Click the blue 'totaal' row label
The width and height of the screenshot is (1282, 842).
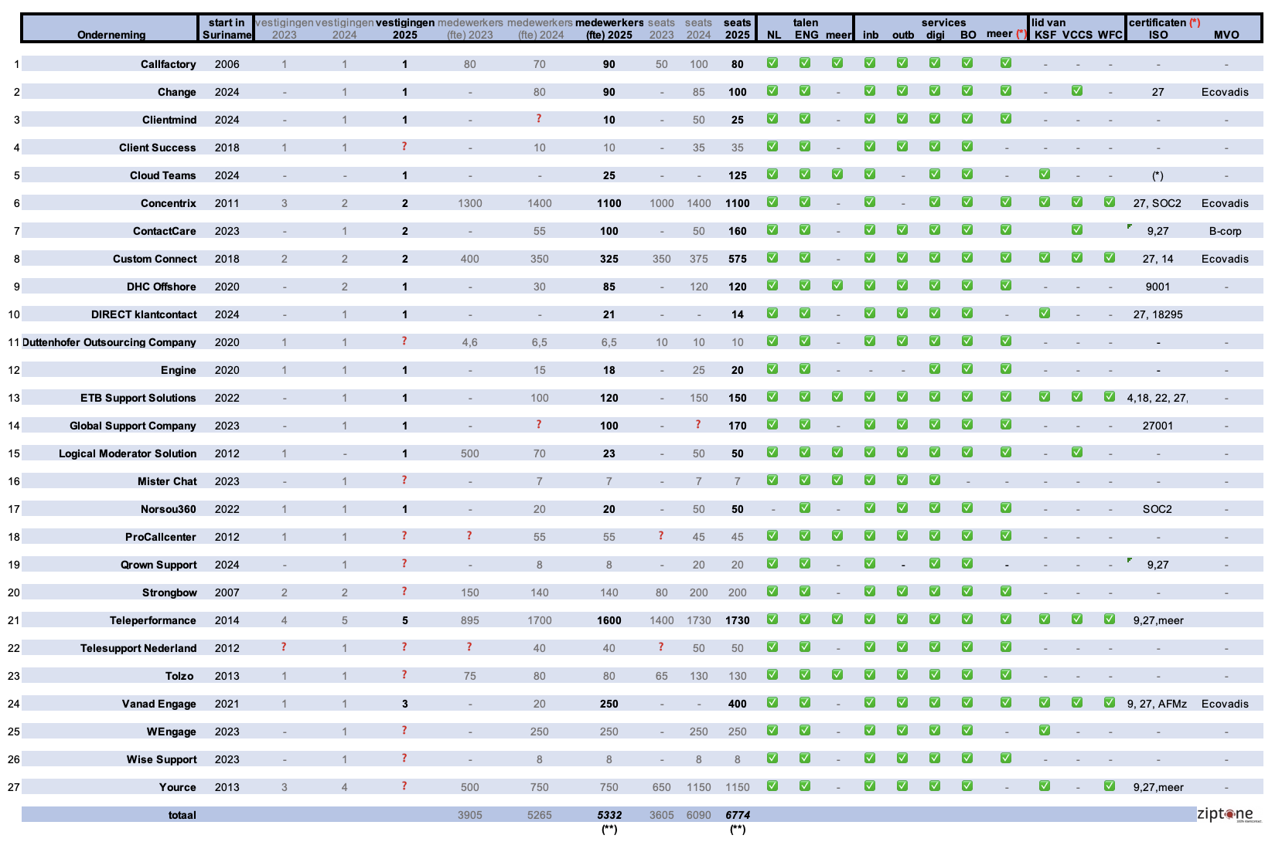click(x=182, y=815)
